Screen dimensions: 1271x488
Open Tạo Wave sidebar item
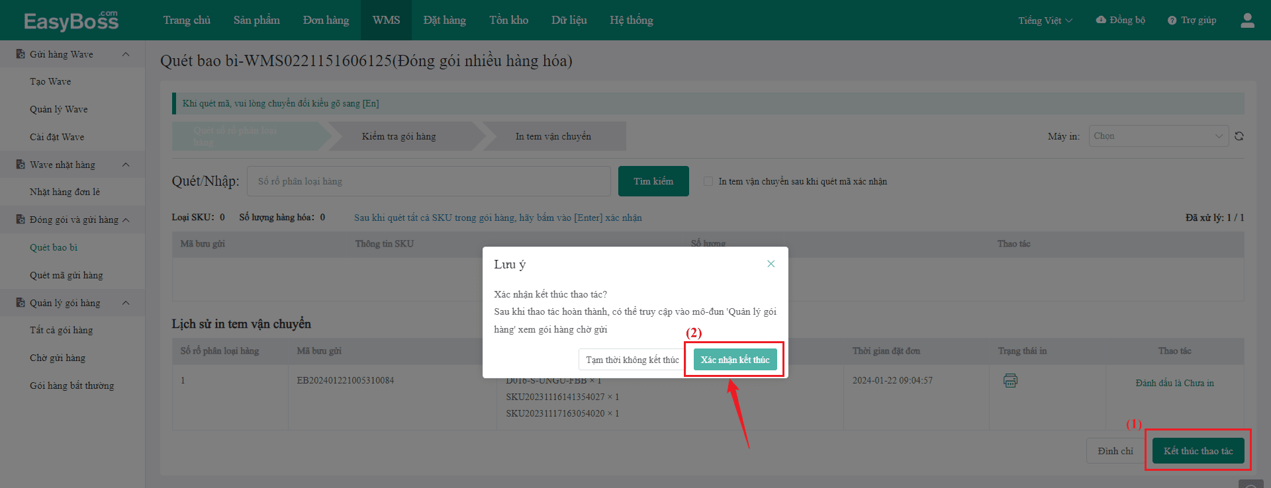(50, 81)
